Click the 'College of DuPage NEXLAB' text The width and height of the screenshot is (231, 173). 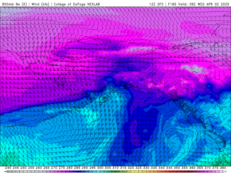(77, 4)
